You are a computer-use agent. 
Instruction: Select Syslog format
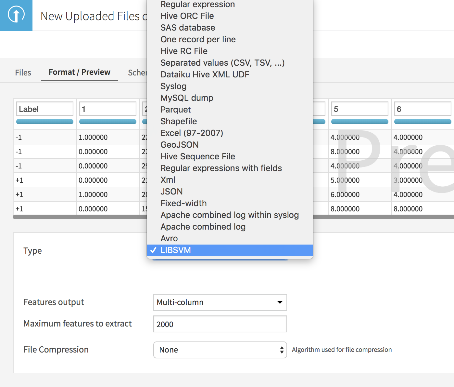point(230,86)
